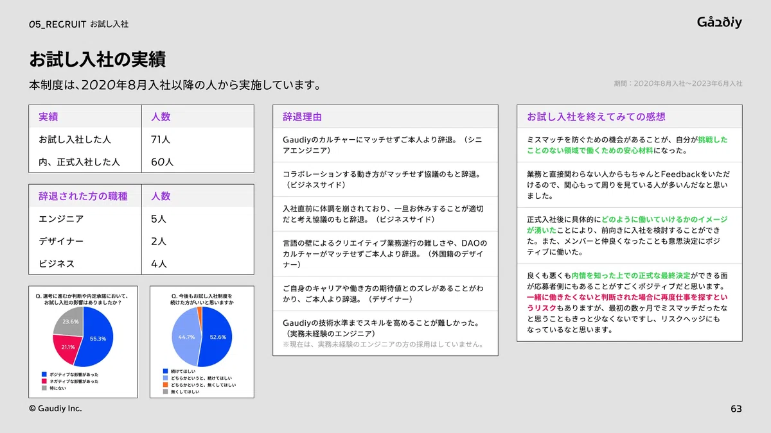Click the slide title お試し入社の実績
This screenshot has height=433, width=771.
tap(97, 60)
